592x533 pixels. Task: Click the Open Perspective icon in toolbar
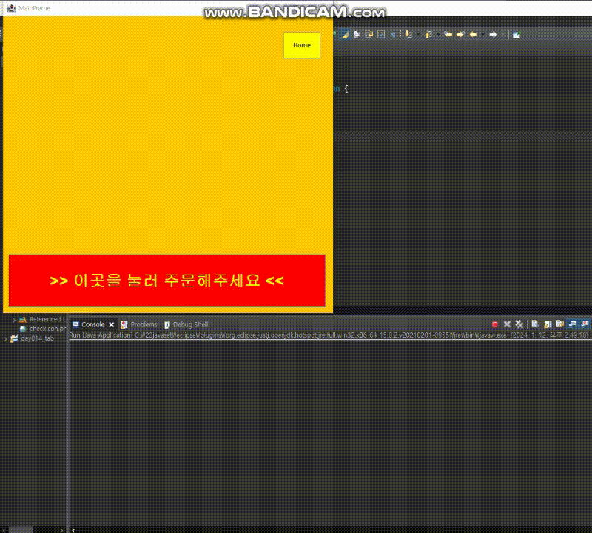[516, 35]
